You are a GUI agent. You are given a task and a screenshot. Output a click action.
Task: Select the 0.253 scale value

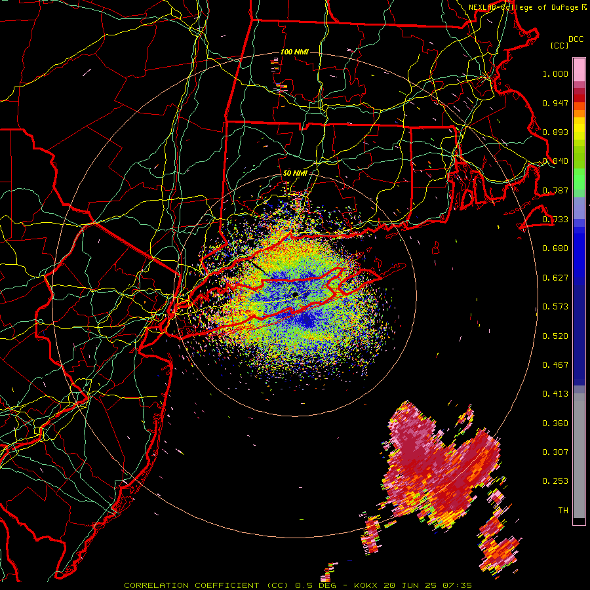tap(555, 481)
